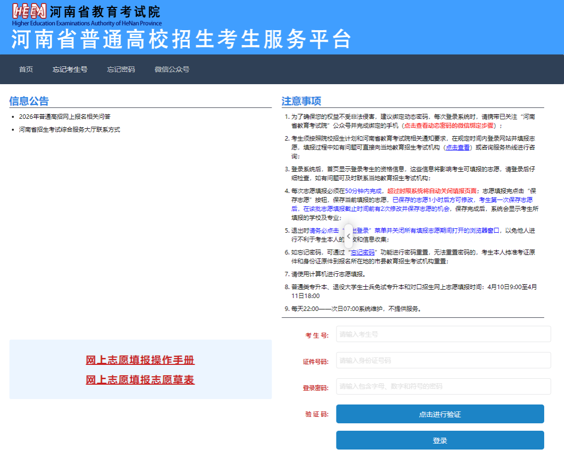Open the 2026年普通高招网上报名相关问答 announcement
The height and width of the screenshot is (454, 564).
64,117
